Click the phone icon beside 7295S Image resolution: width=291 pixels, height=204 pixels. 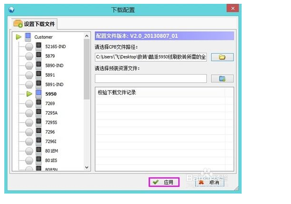(x=38, y=122)
